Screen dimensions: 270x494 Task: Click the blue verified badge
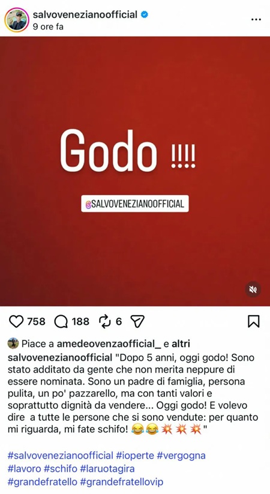tap(144, 14)
